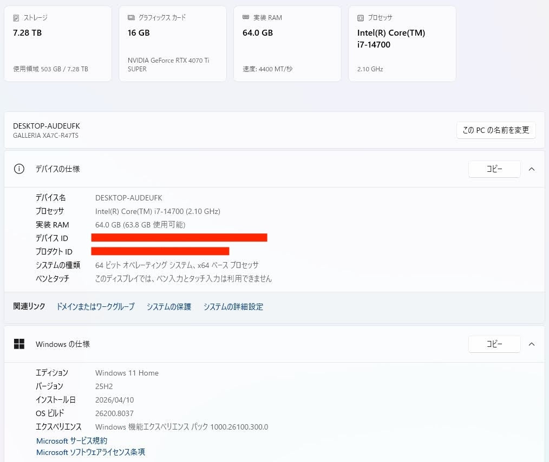This screenshot has height=462, width=549.
Task: Open the ストレージ 7.28 TB card
Action: coord(58,44)
